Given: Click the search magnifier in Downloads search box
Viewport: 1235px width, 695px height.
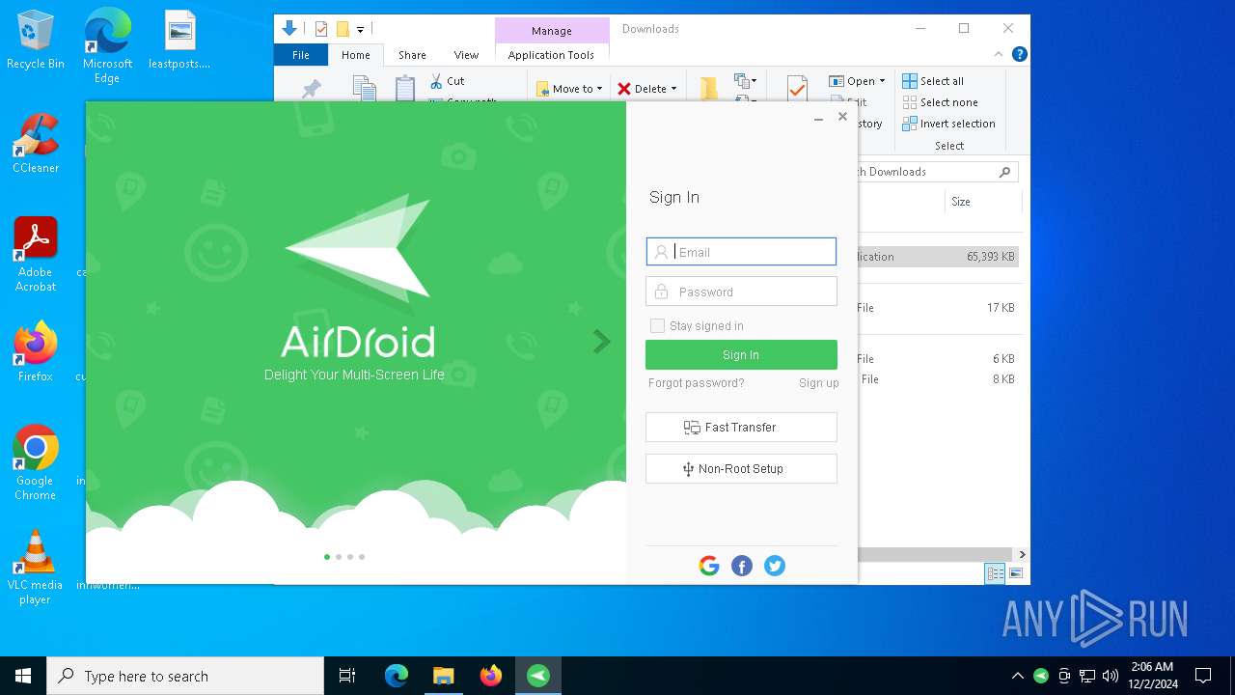Looking at the screenshot, I should tap(1004, 172).
